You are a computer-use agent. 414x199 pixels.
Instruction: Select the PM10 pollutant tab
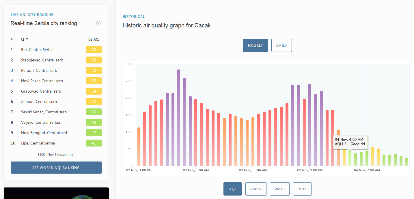280,189
